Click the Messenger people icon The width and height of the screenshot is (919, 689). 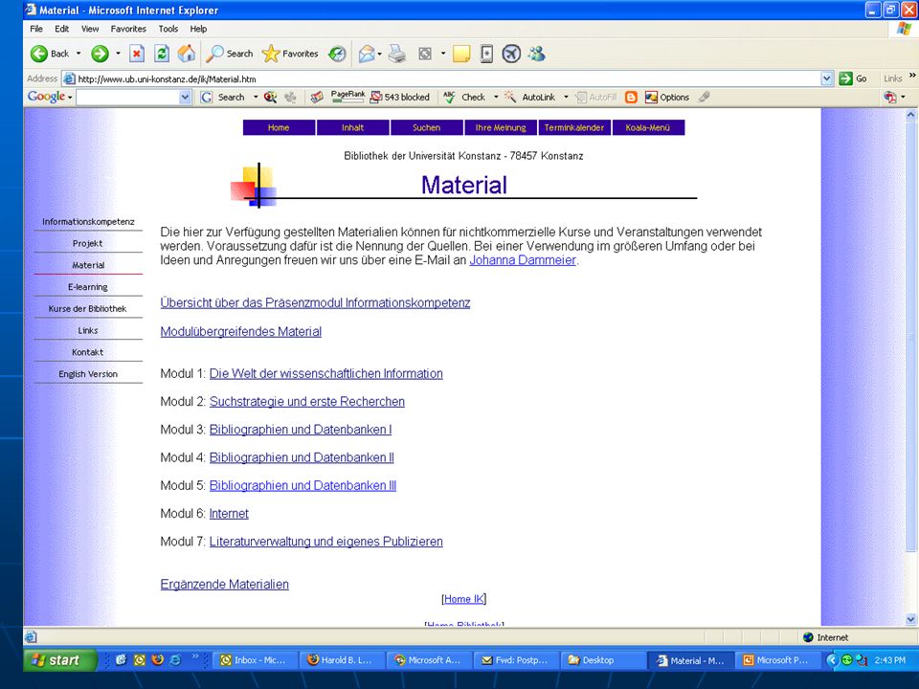coord(536,54)
